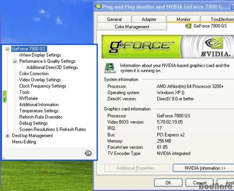Screen dimensions: 234x191
Task: Collapse the GeForce 7800 GS tree node
Action: tap(7, 49)
